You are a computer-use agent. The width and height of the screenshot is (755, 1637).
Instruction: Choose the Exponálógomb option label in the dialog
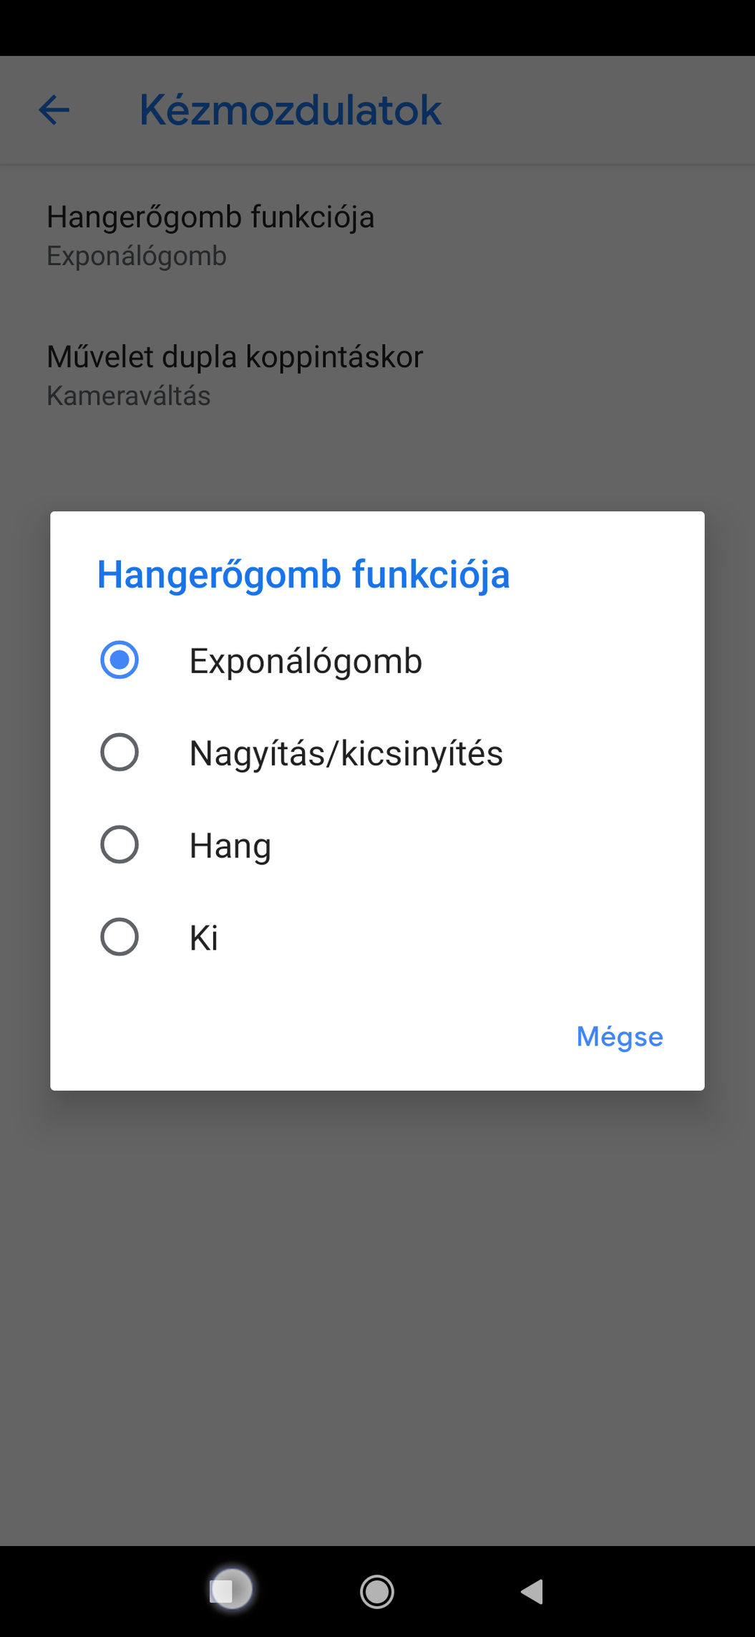pyautogui.click(x=306, y=661)
